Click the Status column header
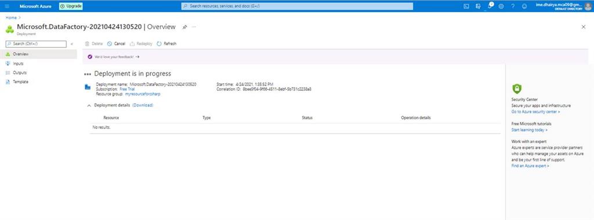Image resolution: width=594 pixels, height=220 pixels. (307, 118)
